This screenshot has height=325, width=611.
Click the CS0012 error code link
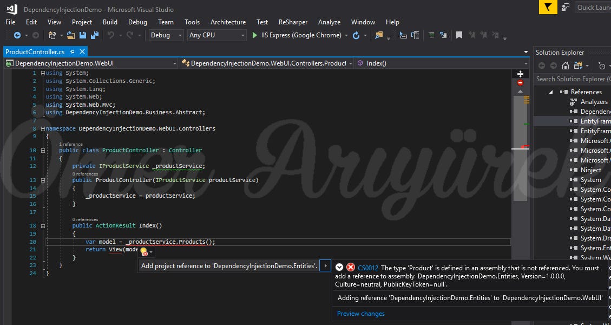tap(368, 268)
